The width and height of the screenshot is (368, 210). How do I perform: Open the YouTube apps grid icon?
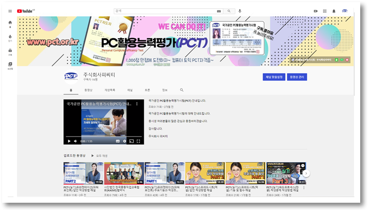point(325,11)
